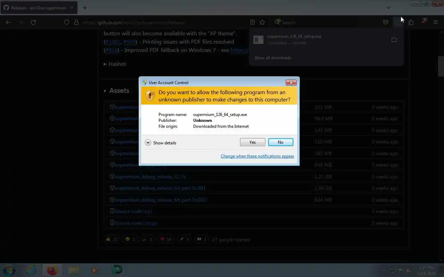Viewport: 444px width, 277px height.
Task: Click the network icon in system tray
Action: click(x=392, y=270)
